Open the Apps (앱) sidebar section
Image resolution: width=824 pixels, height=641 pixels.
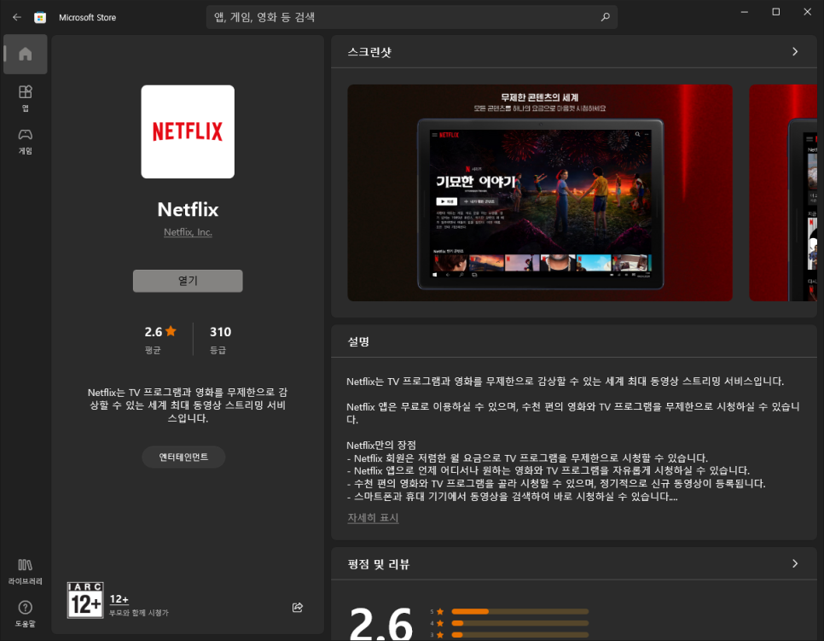(x=26, y=98)
